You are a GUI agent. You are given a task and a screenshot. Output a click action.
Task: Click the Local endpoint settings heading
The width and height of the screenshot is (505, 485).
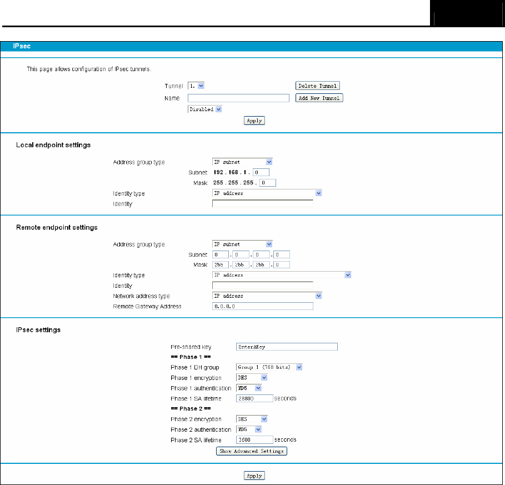pos(53,145)
